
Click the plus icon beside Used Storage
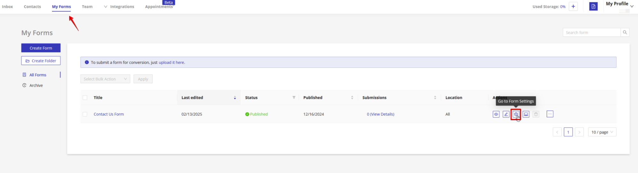click(x=573, y=6)
